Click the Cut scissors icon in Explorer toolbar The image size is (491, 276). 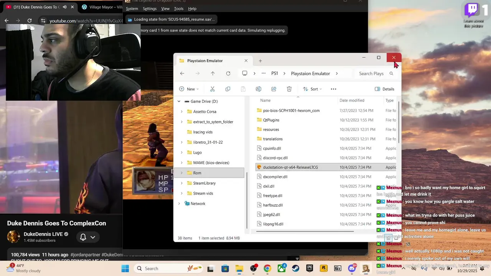[x=212, y=89]
